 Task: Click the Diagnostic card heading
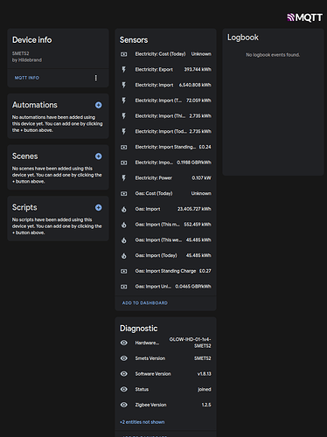[x=139, y=329]
